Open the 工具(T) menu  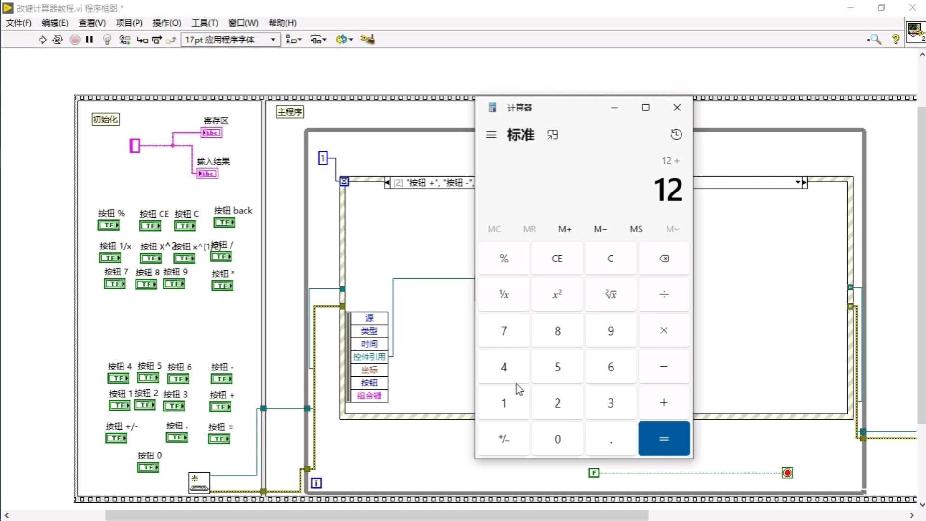pyautogui.click(x=204, y=23)
